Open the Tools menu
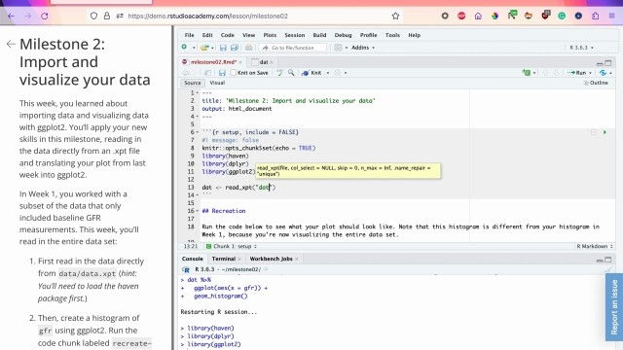This screenshot has width=623, height=350. click(392, 35)
